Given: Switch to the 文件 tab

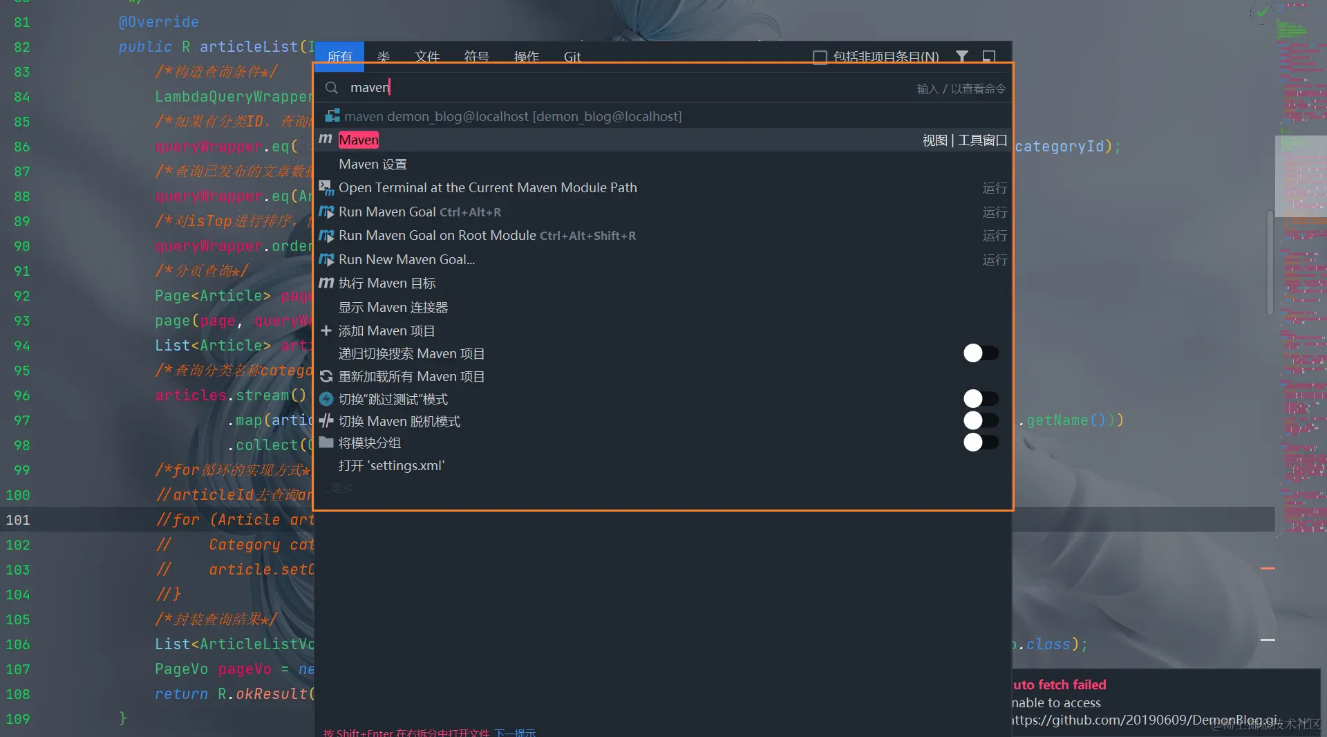Looking at the screenshot, I should point(427,56).
